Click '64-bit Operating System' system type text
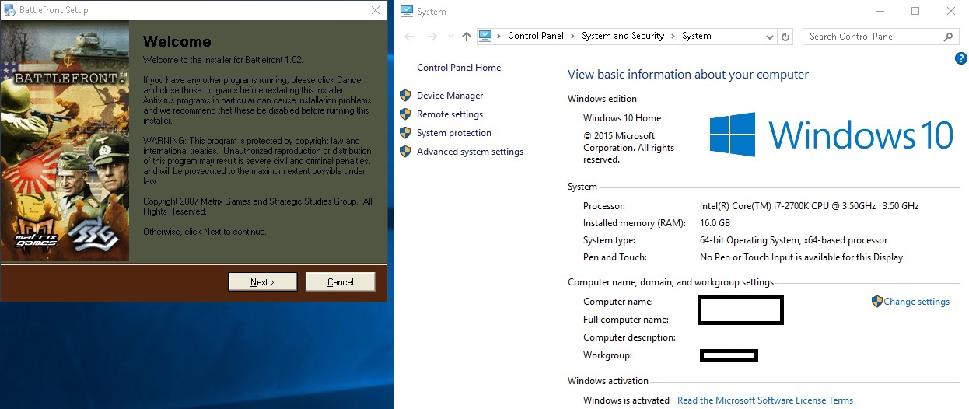Screen dimensions: 969x409 (793, 240)
